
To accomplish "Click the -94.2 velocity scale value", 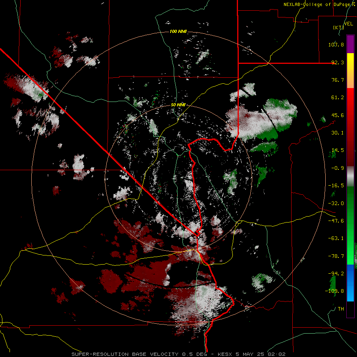I will click(x=336, y=273).
